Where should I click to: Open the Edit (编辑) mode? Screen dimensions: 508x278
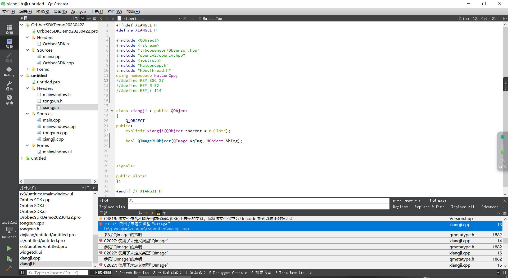tap(9, 43)
